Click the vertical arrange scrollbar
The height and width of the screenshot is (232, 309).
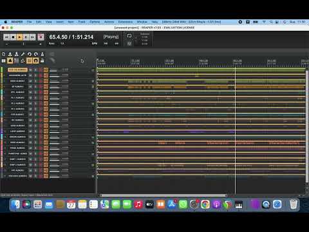pyautogui.click(x=307, y=126)
